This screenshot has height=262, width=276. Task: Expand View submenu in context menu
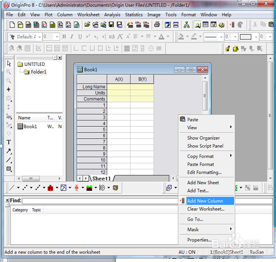click(x=231, y=127)
